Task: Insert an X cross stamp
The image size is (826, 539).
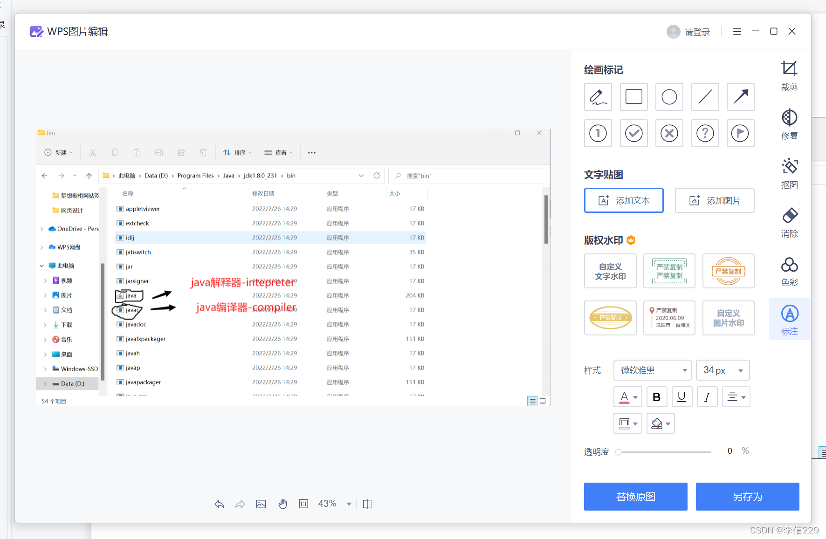Action: [x=669, y=133]
